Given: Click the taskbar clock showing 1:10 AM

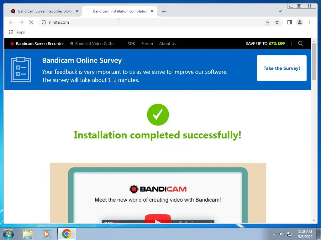Looking at the screenshot, I should point(305,234).
